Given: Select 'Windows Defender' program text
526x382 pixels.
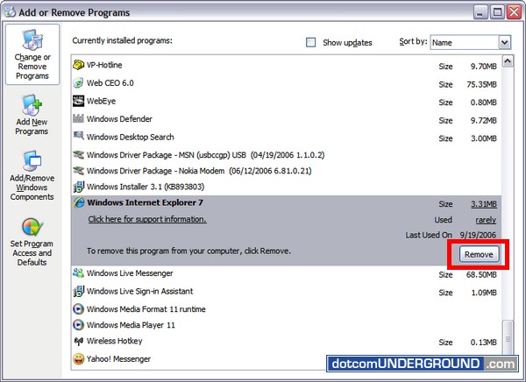Looking at the screenshot, I should 119,119.
